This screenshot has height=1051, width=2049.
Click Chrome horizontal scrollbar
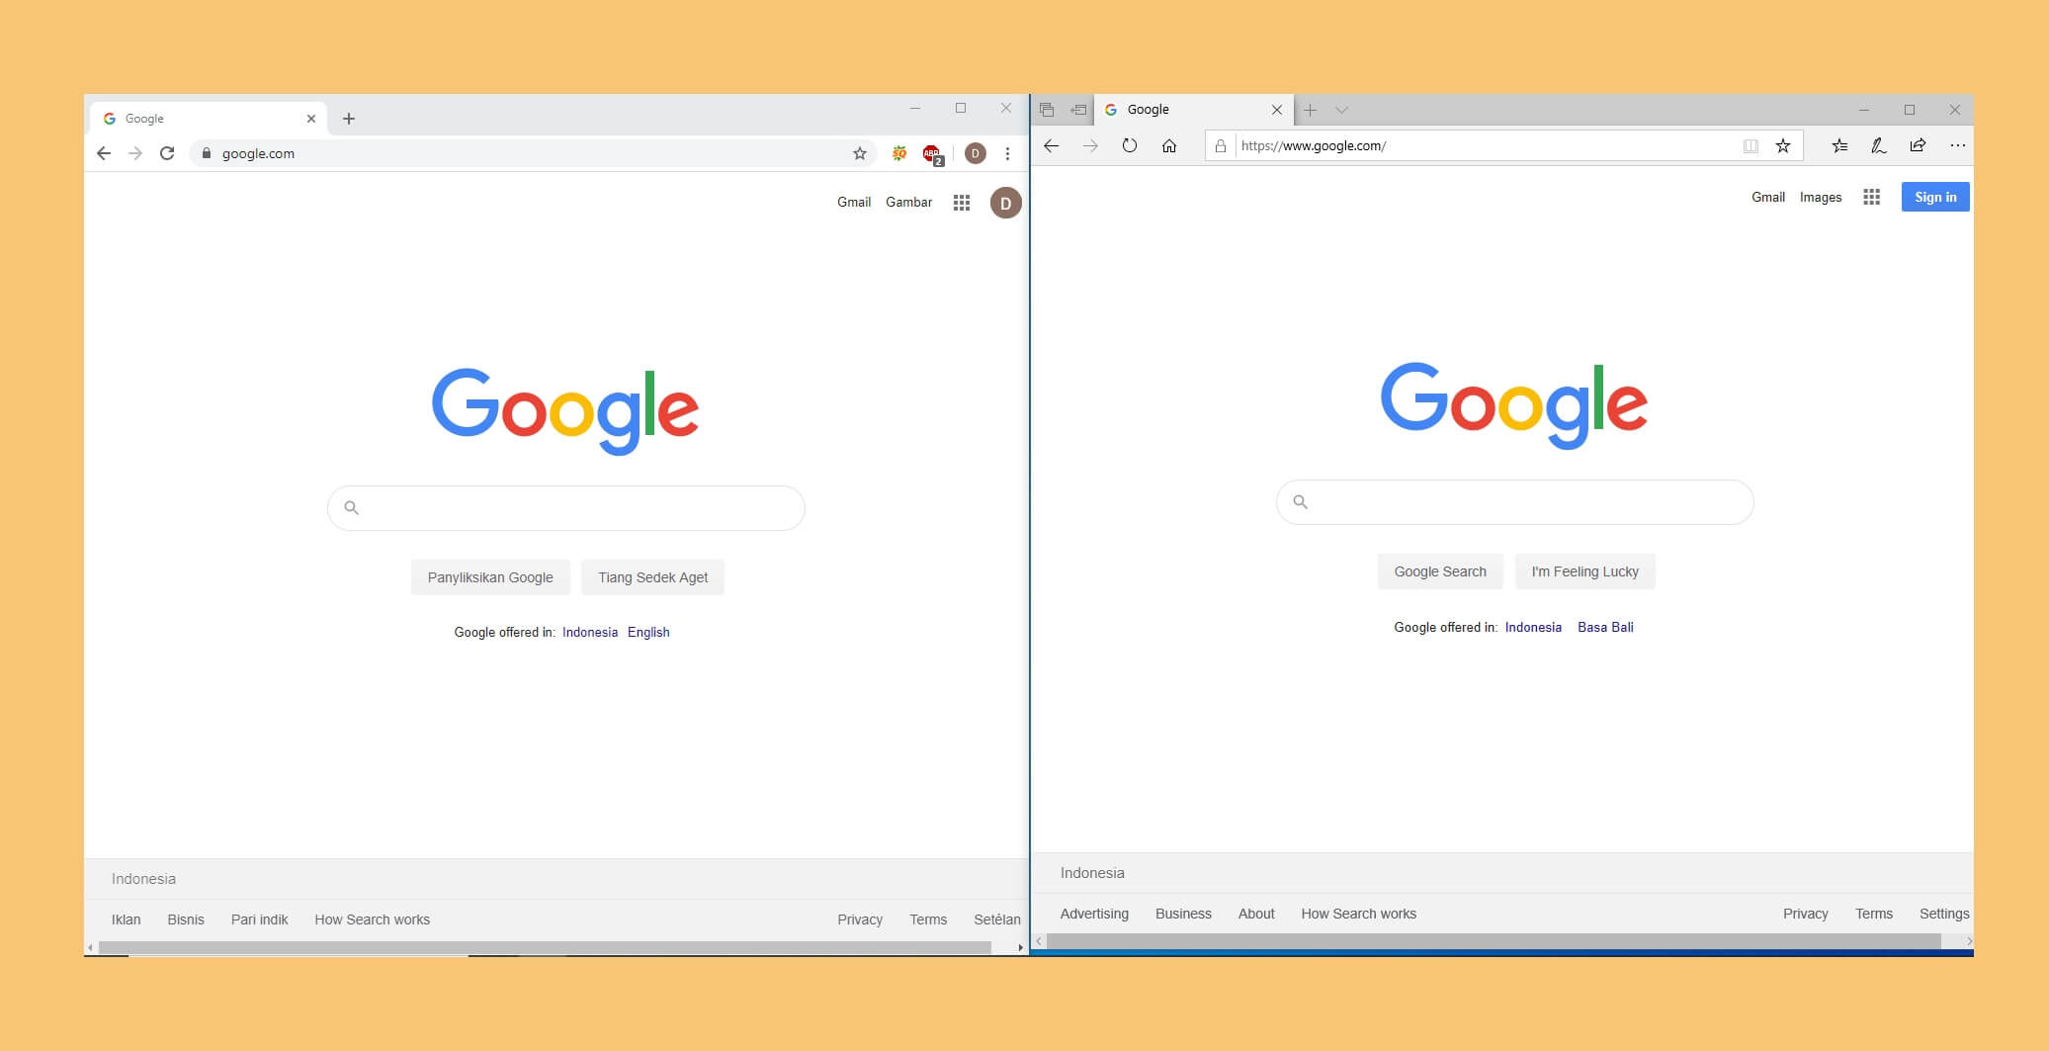click(x=545, y=947)
